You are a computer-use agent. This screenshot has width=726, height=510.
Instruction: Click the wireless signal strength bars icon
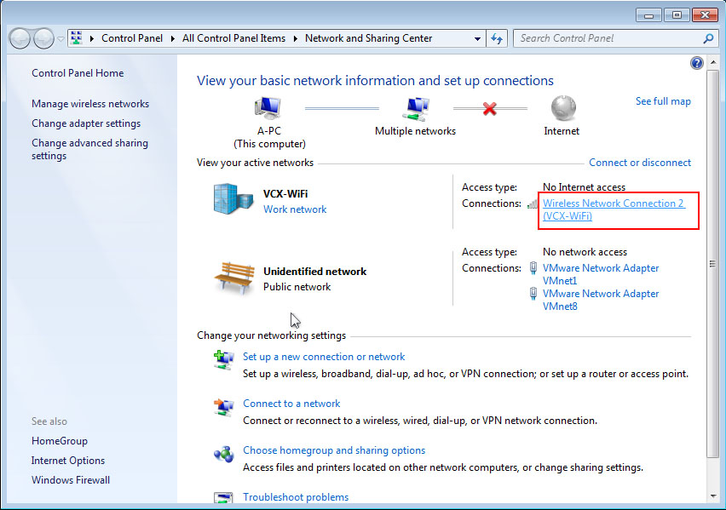point(533,203)
